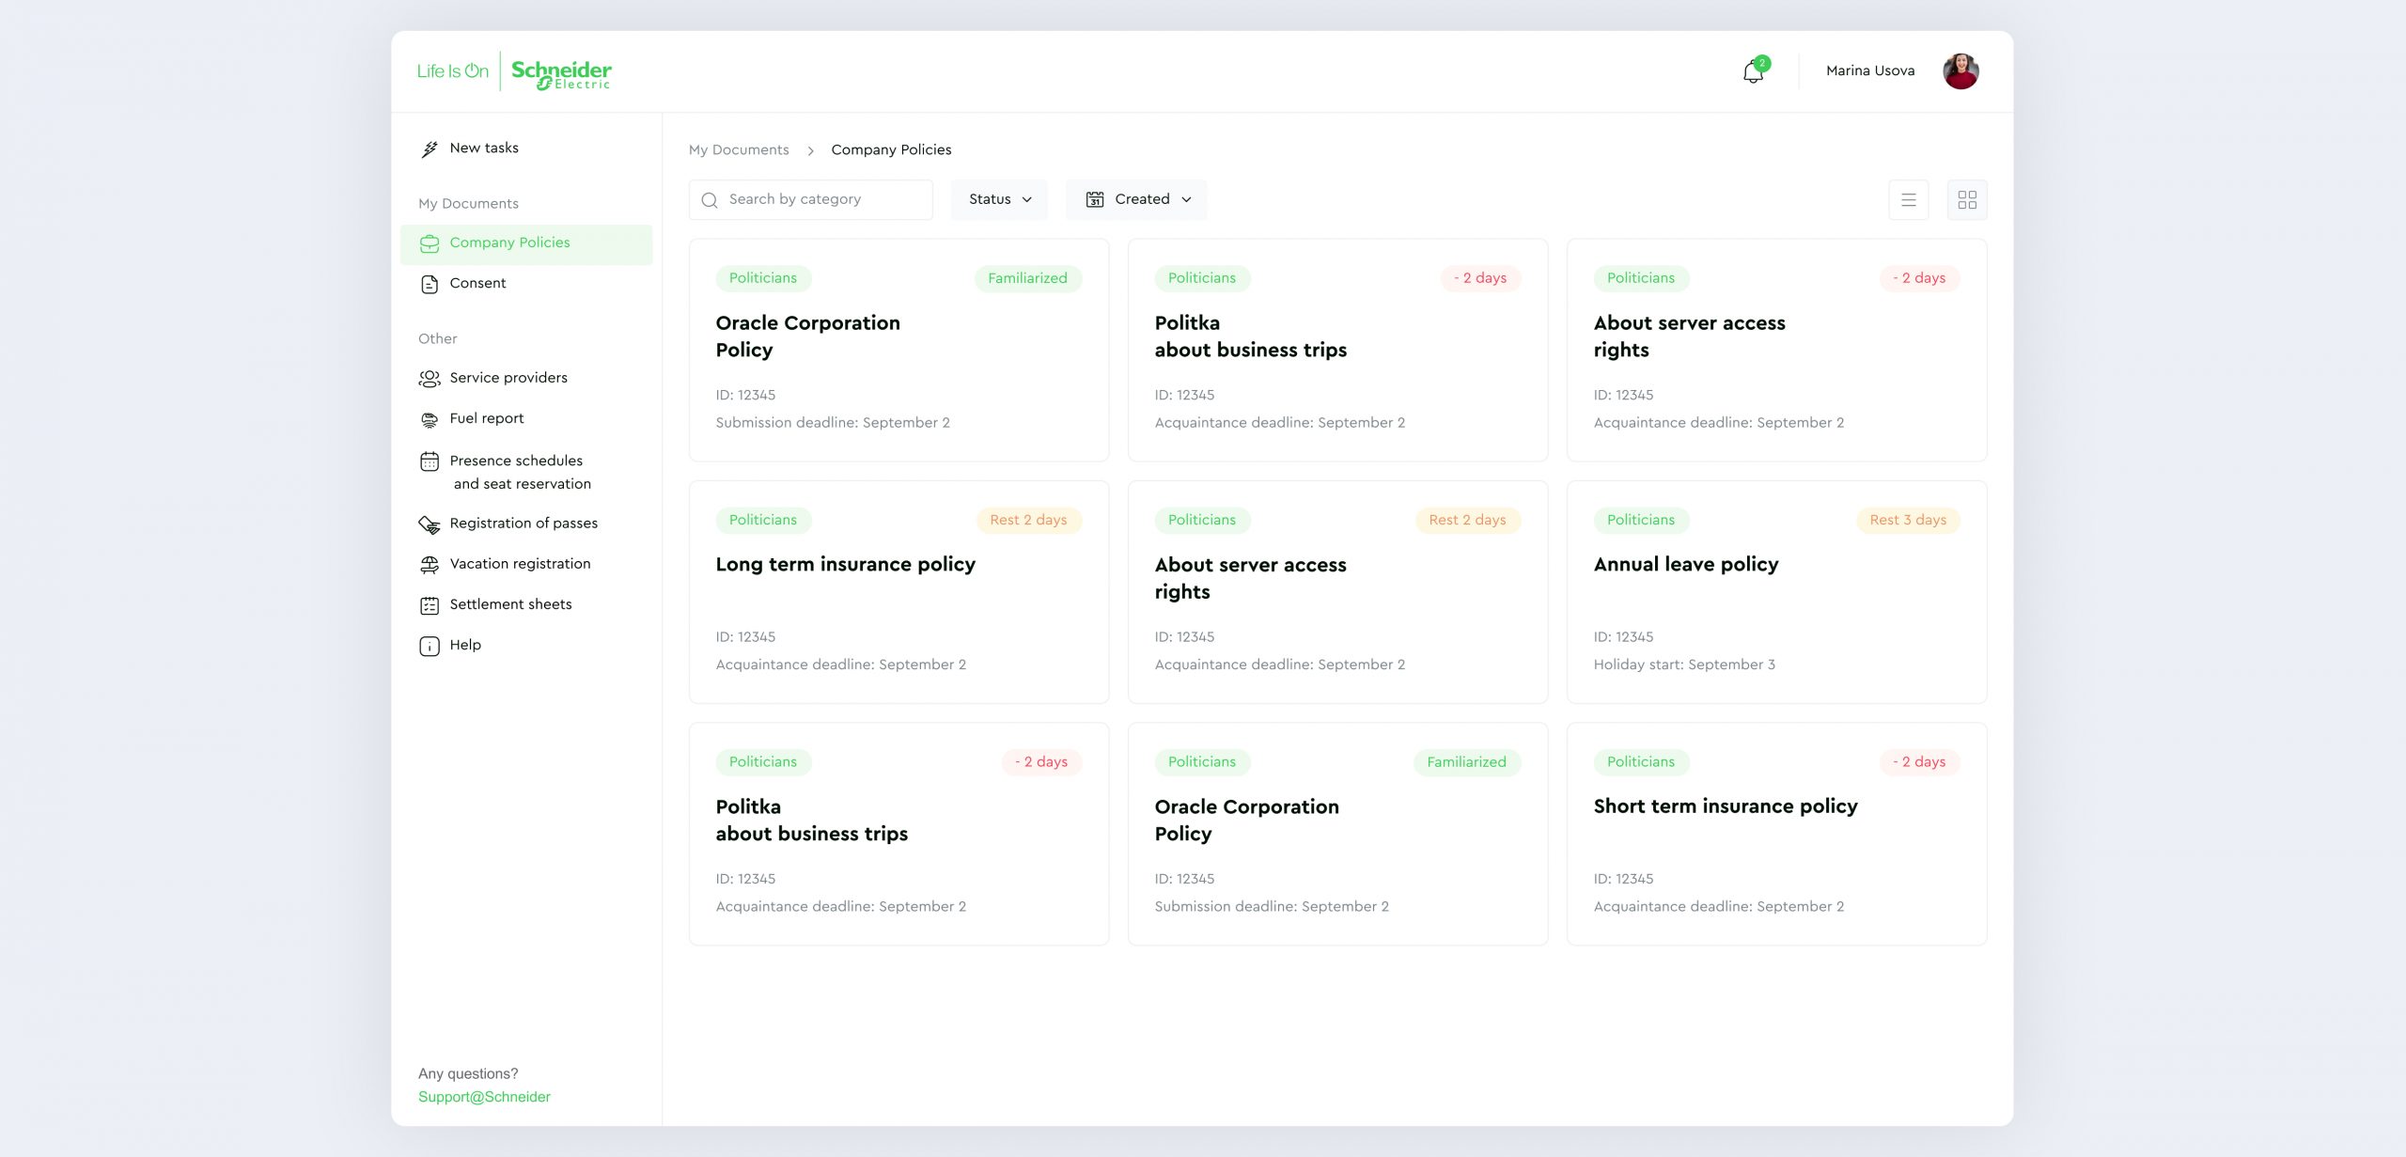The image size is (2406, 1157).
Task: Click the notification bell icon
Action: point(1753,71)
